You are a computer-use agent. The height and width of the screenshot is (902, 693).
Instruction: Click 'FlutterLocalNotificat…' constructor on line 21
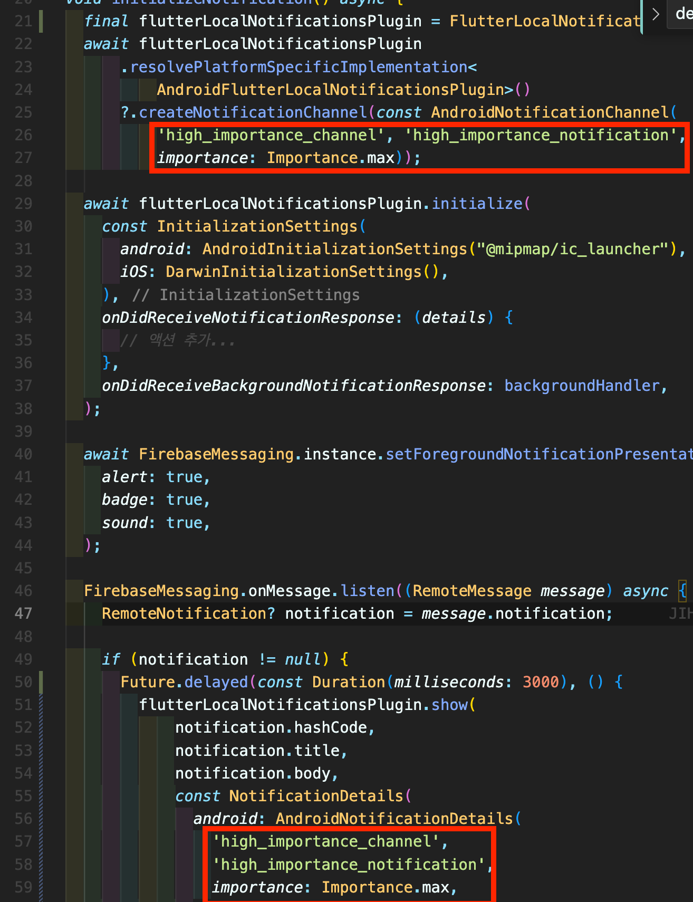pos(545,21)
